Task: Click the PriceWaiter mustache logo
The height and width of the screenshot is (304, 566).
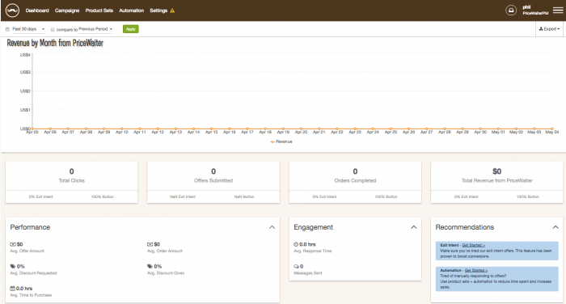Action: click(x=12, y=11)
